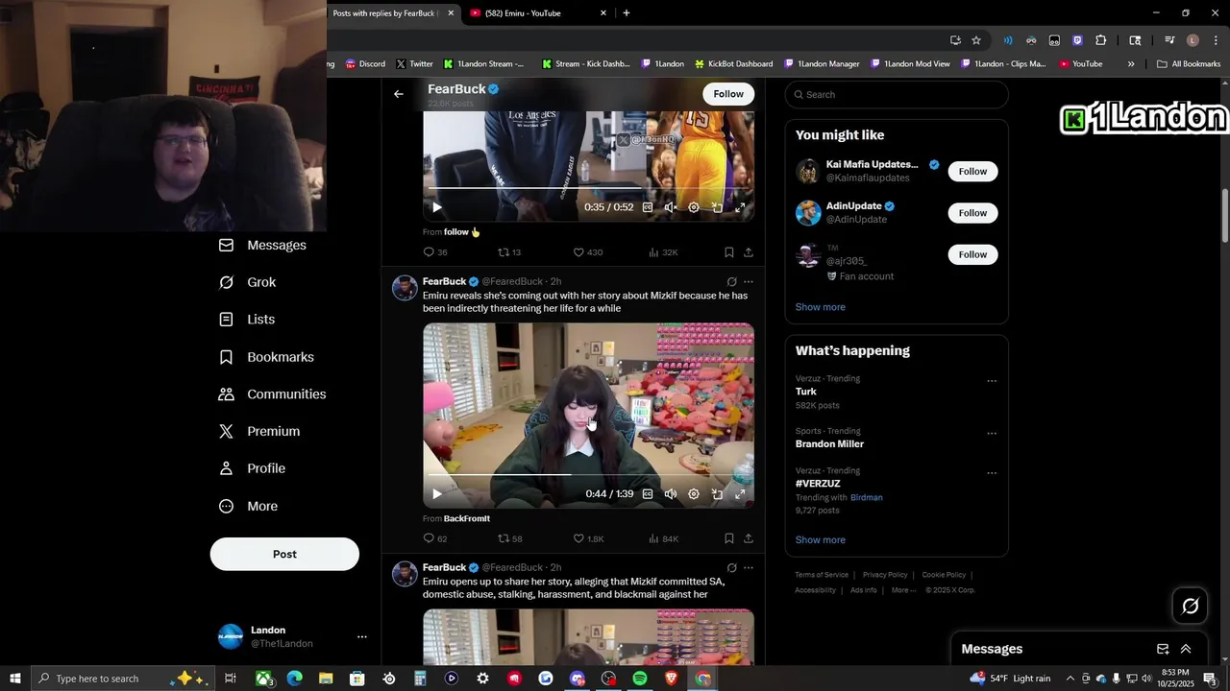The width and height of the screenshot is (1230, 691).
Task: Expand the hidden bookmarks chevron
Action: click(1131, 64)
